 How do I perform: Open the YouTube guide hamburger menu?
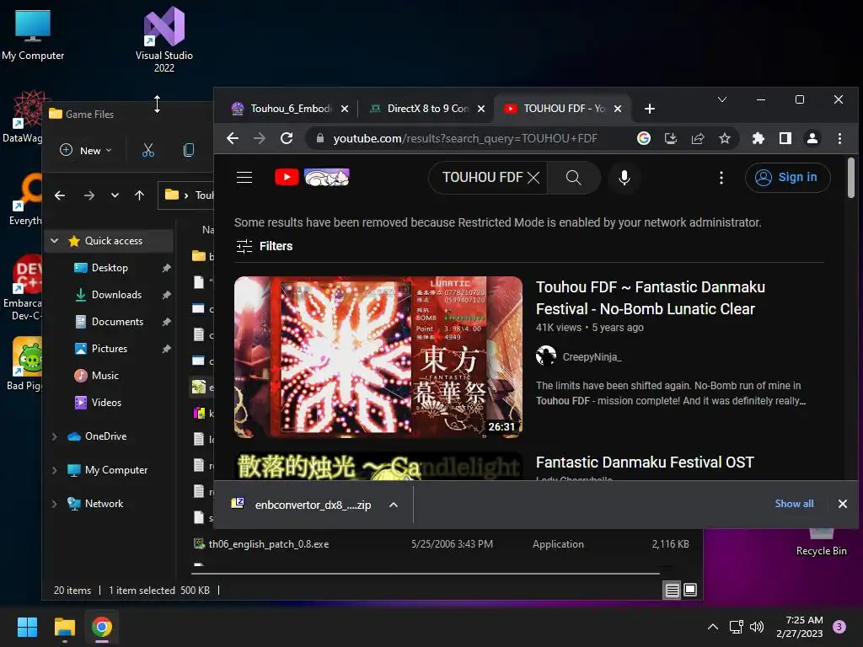click(244, 177)
